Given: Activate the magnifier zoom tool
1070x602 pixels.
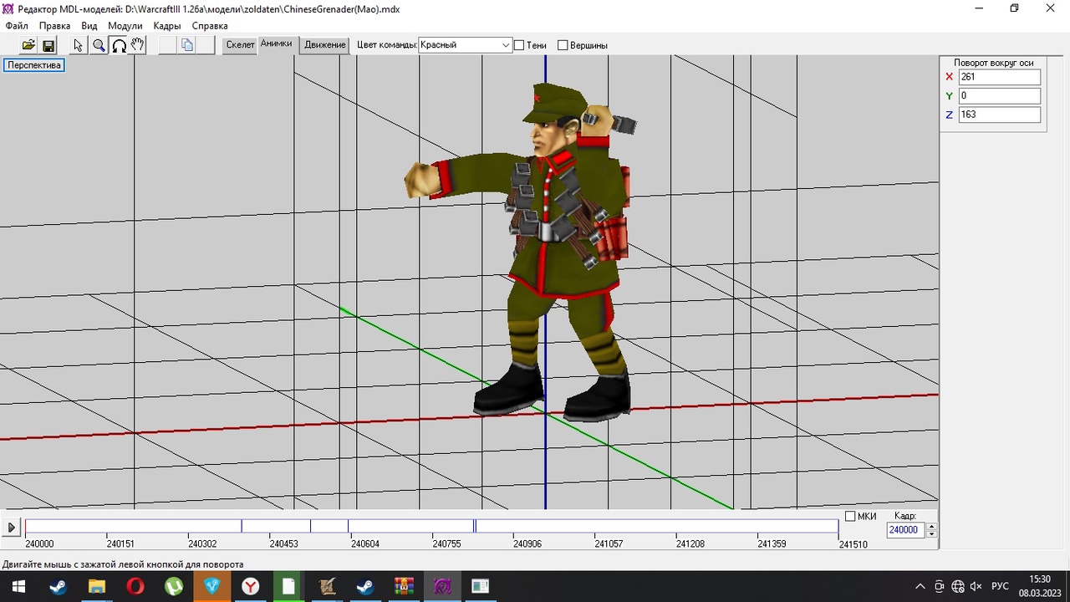Looking at the screenshot, I should click(99, 45).
